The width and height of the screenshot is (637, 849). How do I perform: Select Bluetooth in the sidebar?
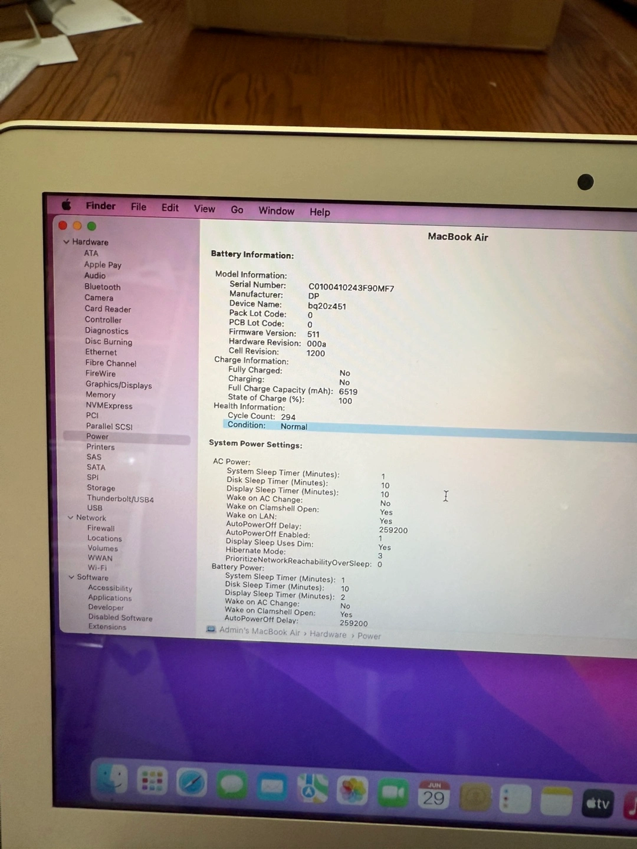[x=102, y=287]
